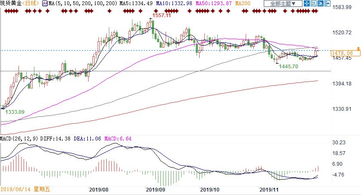Click the 30.23 MACD axis value
Image resolution: width=361 pixels, height=195 pixels.
[339, 143]
